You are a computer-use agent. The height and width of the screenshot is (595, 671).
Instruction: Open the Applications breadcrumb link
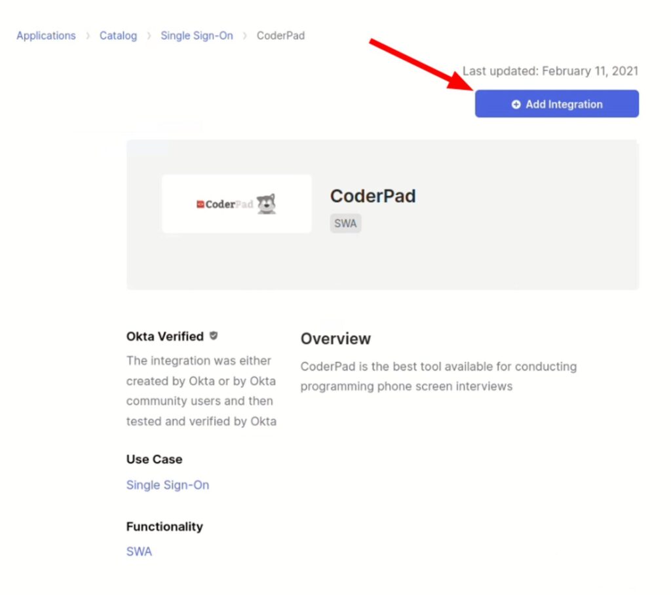click(45, 36)
